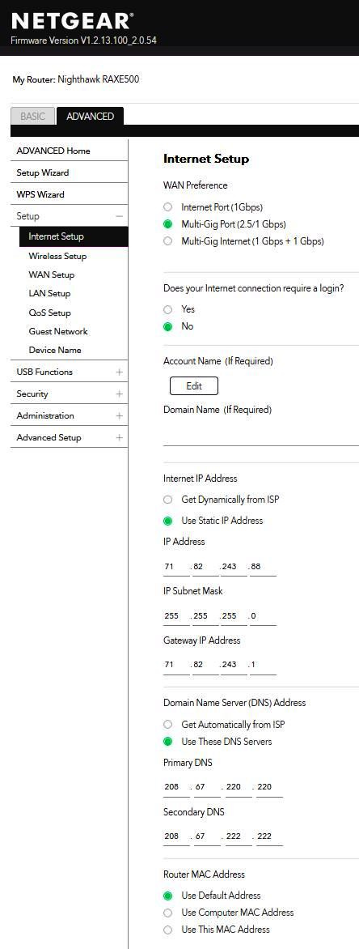This screenshot has height=949, width=359.
Task: Select the ADVANCED tab
Action: pos(90,117)
